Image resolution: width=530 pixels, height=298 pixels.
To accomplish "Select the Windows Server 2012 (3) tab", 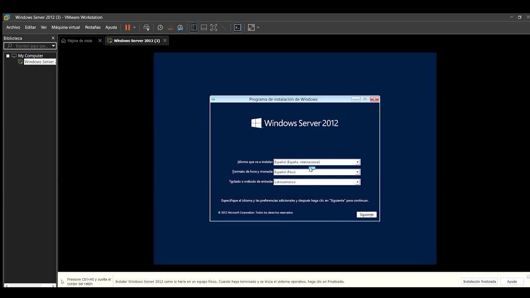I will click(x=137, y=41).
